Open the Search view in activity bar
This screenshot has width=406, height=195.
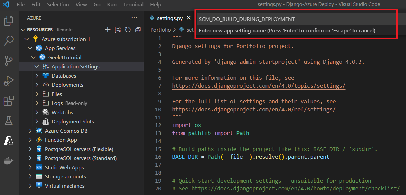pyautogui.click(x=8, y=41)
